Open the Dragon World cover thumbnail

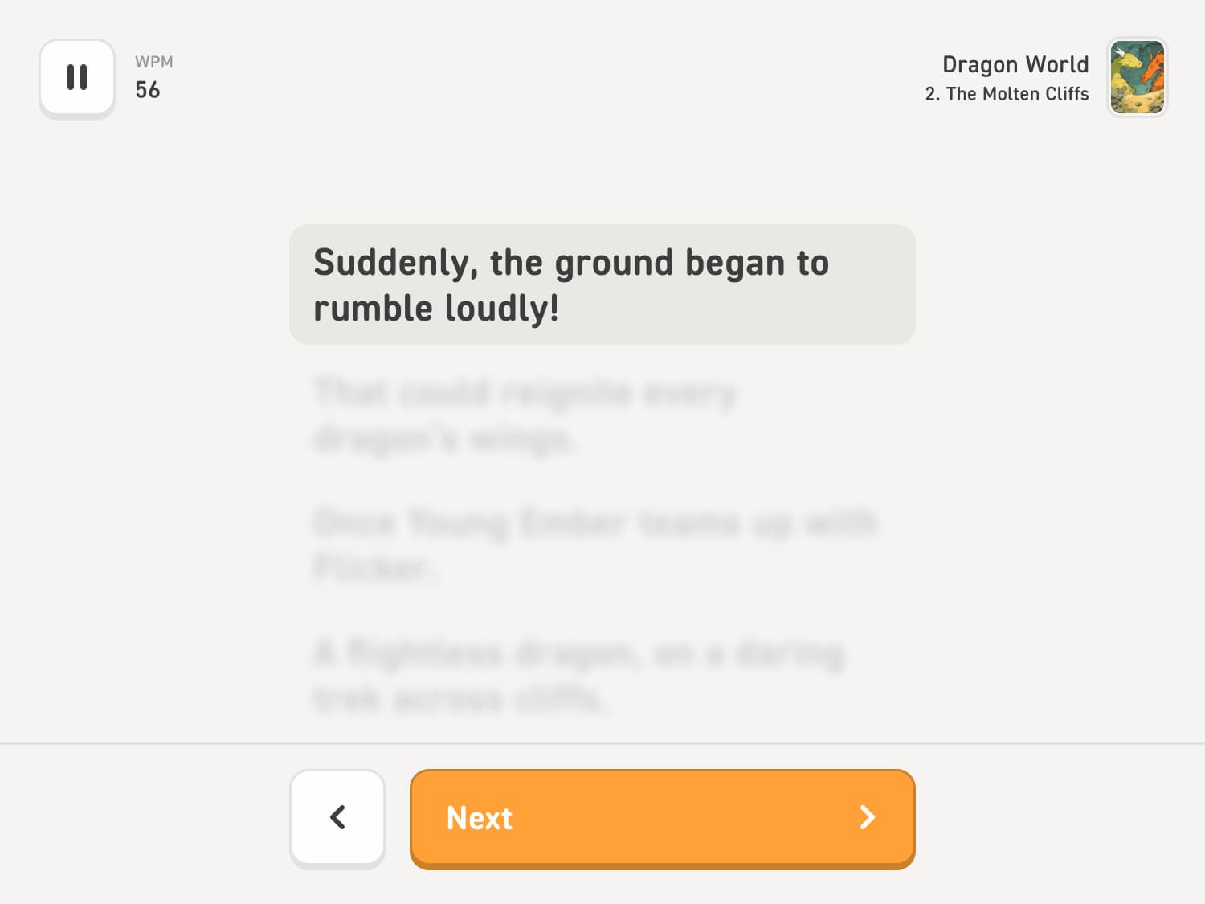1137,78
